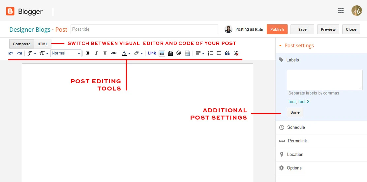Toggle strikethrough formatting
The height and width of the screenshot is (182, 367).
coord(114,53)
